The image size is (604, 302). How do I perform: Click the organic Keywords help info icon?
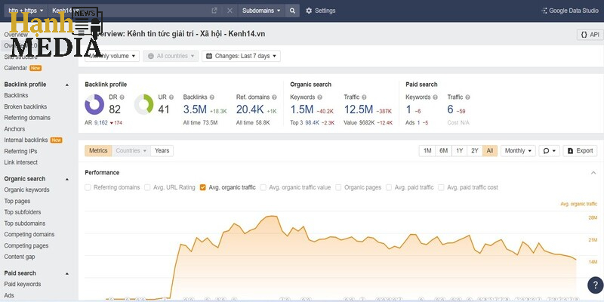[319, 97]
